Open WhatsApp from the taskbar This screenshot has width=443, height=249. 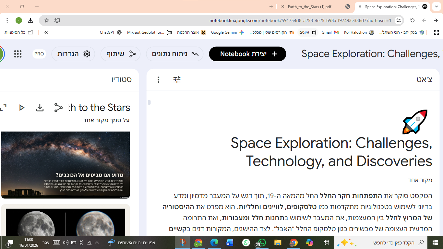[246, 243]
